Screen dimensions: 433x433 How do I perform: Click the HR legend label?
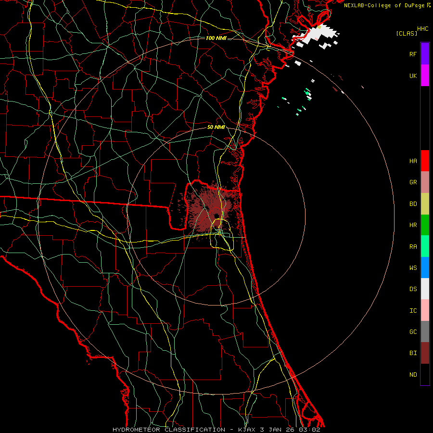(413, 225)
